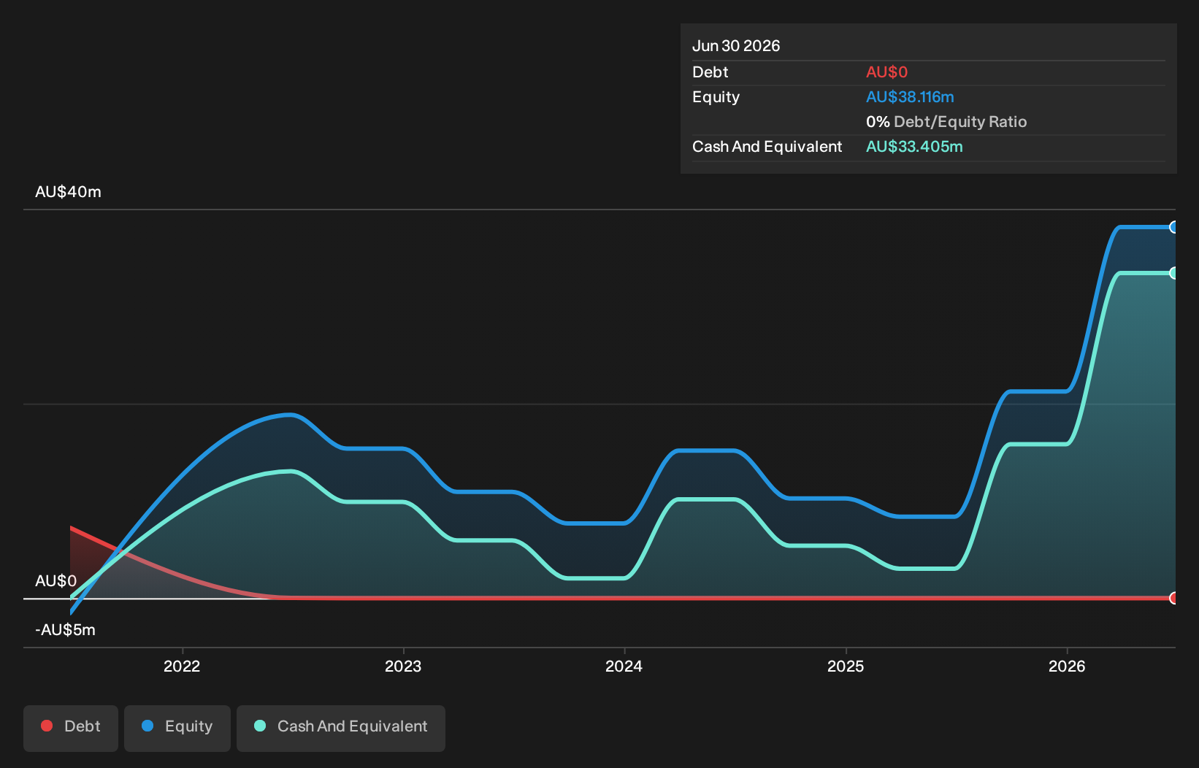The height and width of the screenshot is (768, 1199).
Task: Click the AU$38.116m equity value
Action: pyautogui.click(x=910, y=97)
